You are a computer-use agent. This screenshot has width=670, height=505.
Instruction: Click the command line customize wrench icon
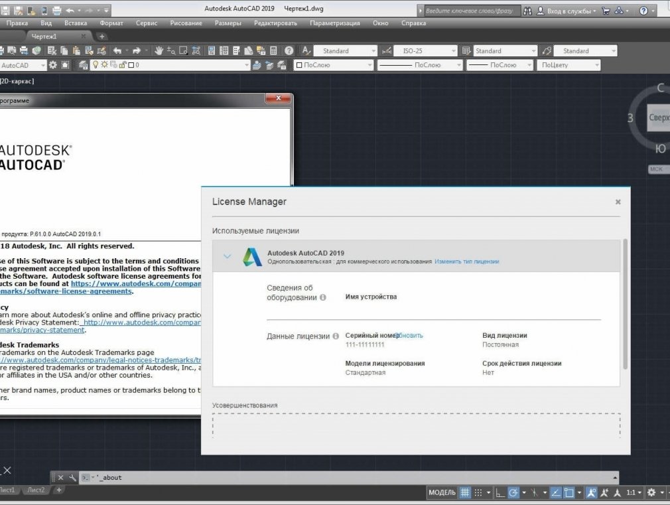tap(72, 478)
